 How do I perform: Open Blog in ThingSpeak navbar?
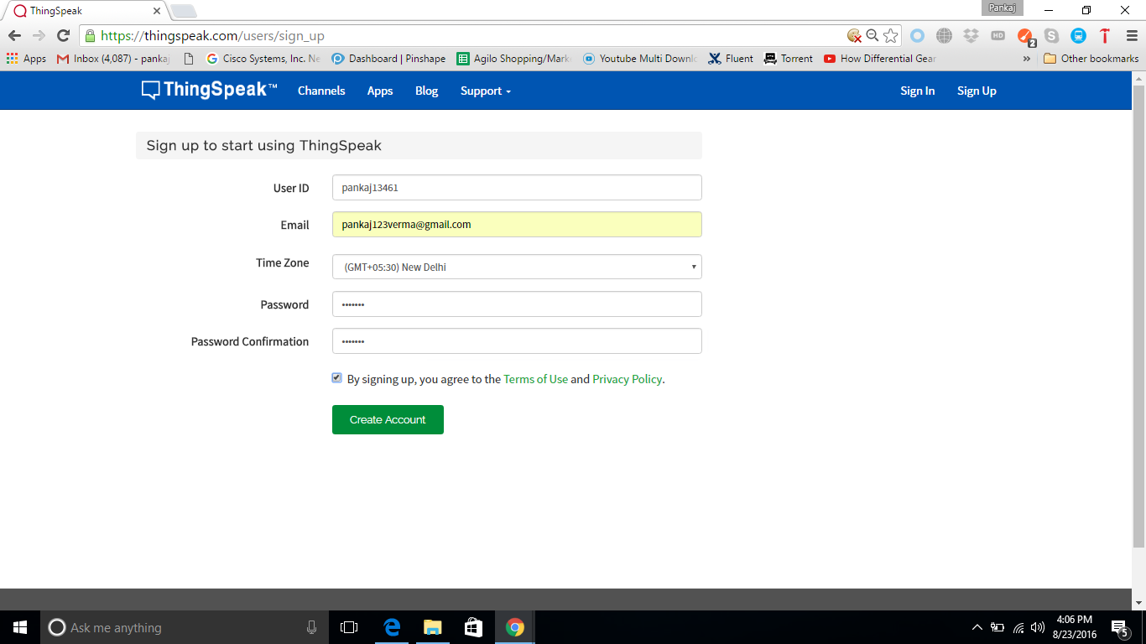426,91
